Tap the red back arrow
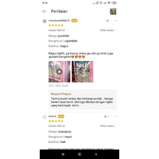 click(45, 12)
